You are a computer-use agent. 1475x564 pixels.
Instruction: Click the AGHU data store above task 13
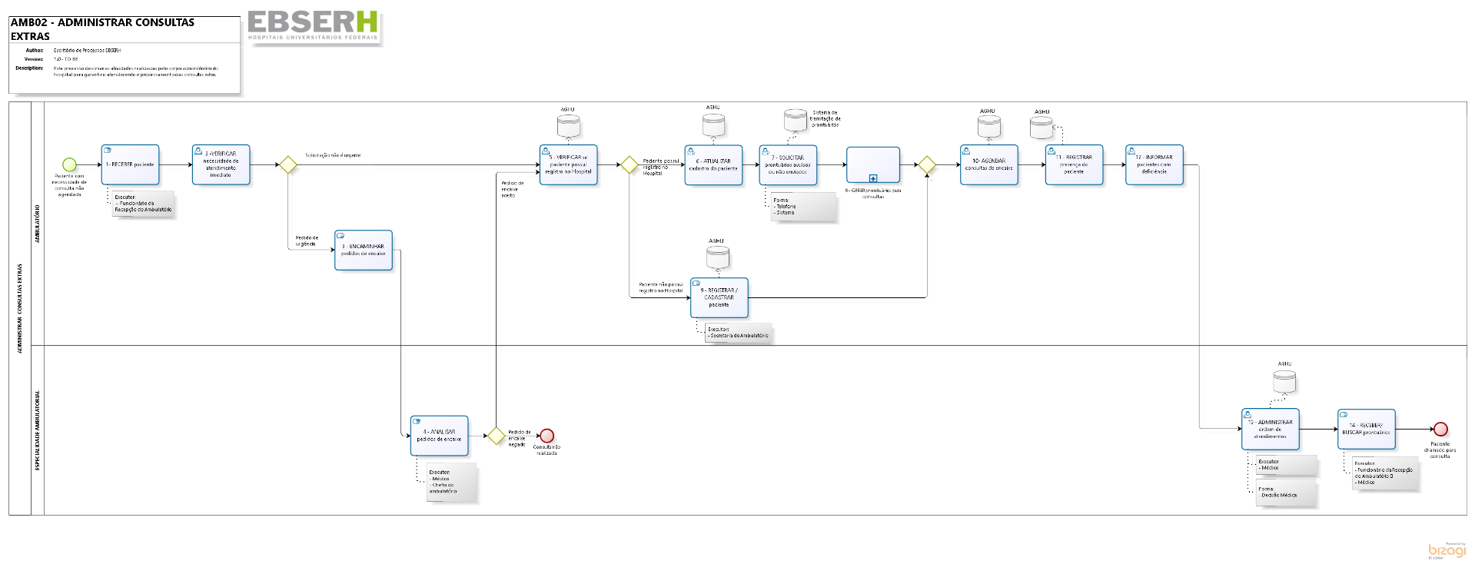point(1284,381)
